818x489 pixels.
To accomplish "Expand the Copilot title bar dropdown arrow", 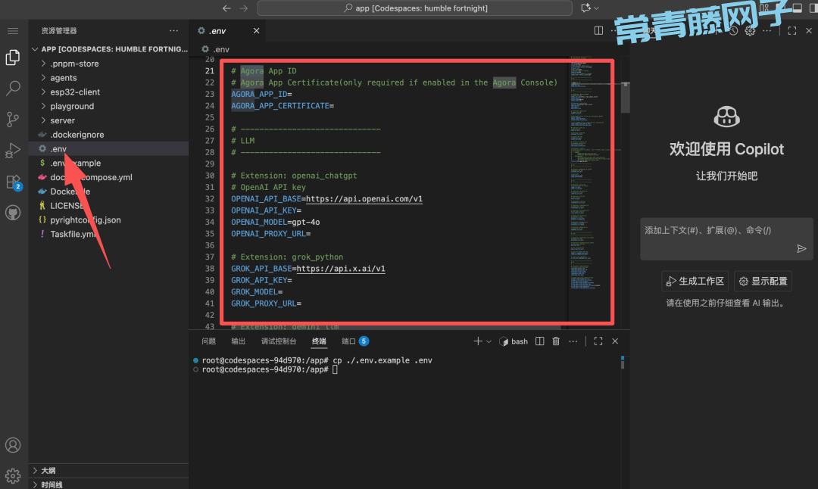I will [596, 8].
